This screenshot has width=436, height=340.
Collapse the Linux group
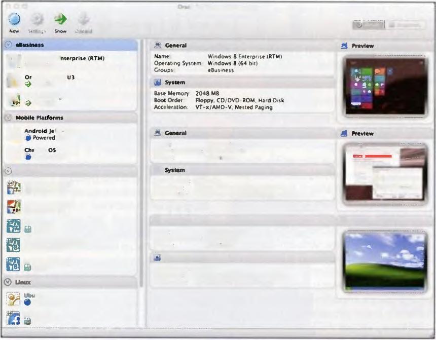click(8, 282)
